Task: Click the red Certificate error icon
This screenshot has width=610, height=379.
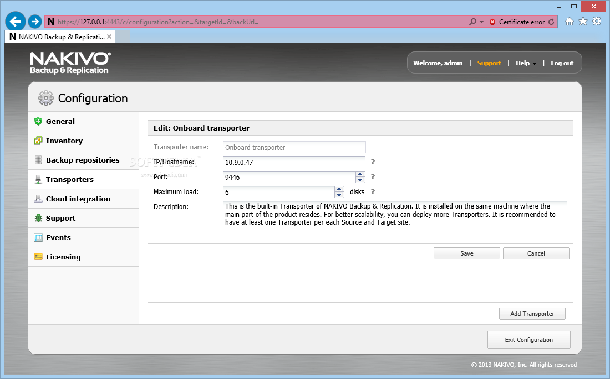Action: (x=492, y=22)
